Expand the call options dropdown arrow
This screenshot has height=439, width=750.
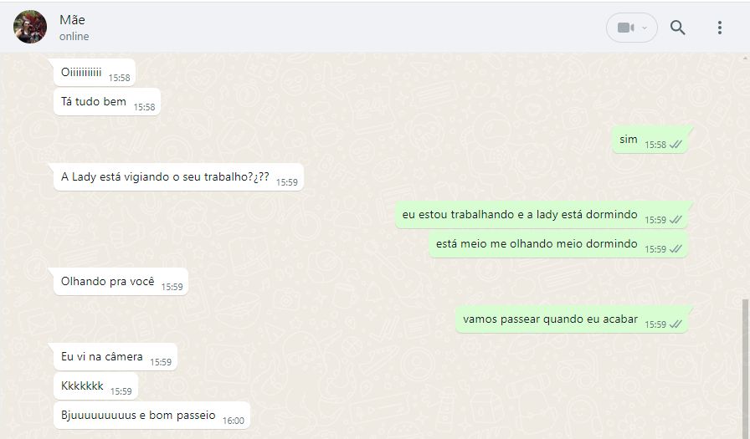(645, 28)
